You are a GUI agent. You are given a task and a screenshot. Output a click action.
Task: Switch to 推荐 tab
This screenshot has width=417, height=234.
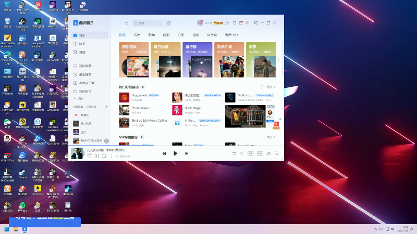pos(122,35)
